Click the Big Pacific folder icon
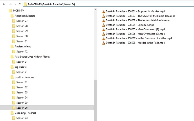The width and height of the screenshot is (194, 121). click(x=12, y=67)
